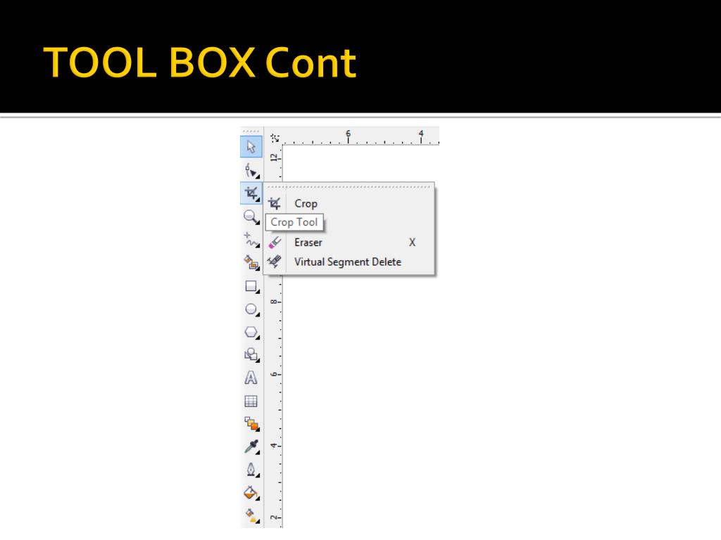Open the Fill bucket tool
The height and width of the screenshot is (540, 721).
click(x=251, y=493)
